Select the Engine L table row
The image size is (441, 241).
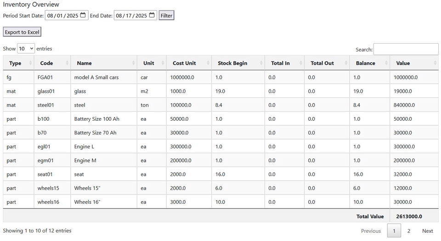click(220, 146)
